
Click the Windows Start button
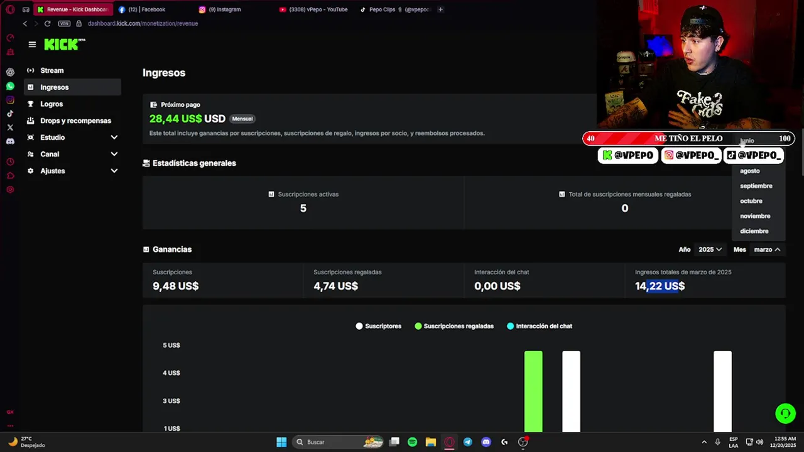[281, 442]
